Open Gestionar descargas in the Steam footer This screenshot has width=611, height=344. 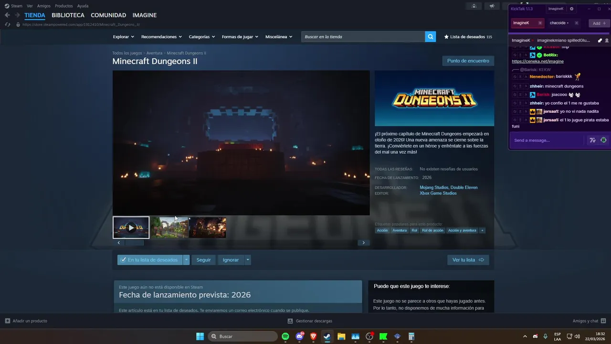coord(310,321)
